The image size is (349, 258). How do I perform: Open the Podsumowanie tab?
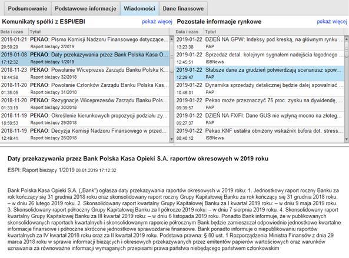[28, 8]
